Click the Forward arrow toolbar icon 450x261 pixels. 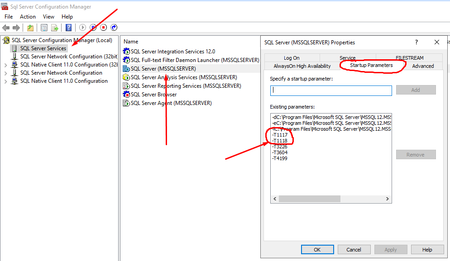point(16,28)
